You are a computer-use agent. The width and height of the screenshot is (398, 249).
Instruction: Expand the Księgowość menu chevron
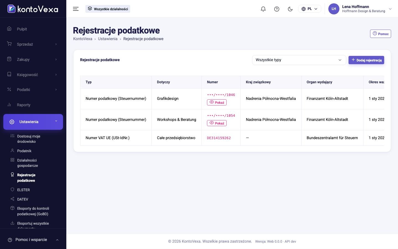coord(56,75)
